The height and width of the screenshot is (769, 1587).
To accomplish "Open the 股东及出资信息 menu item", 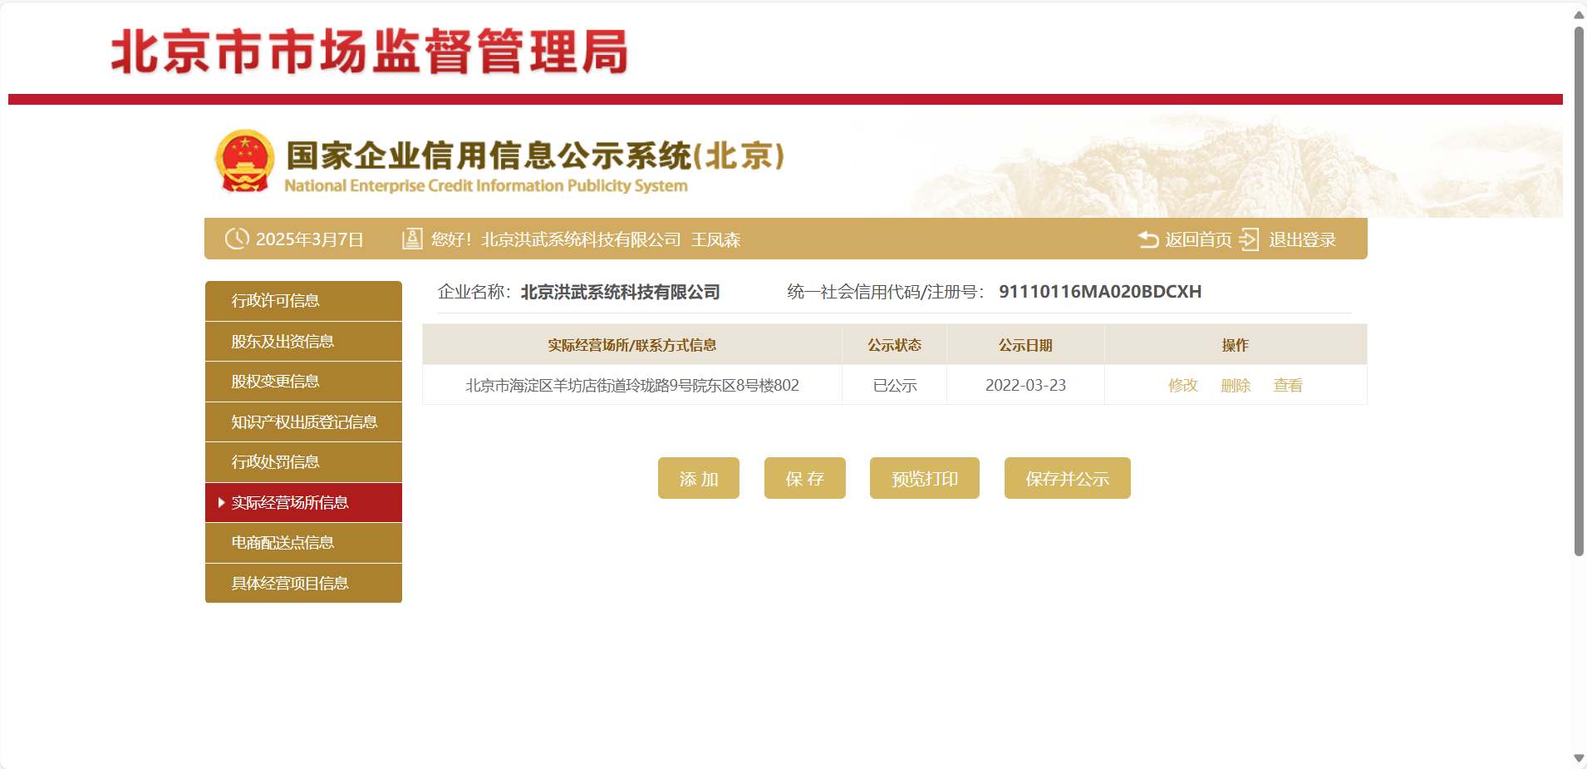I will (x=303, y=341).
